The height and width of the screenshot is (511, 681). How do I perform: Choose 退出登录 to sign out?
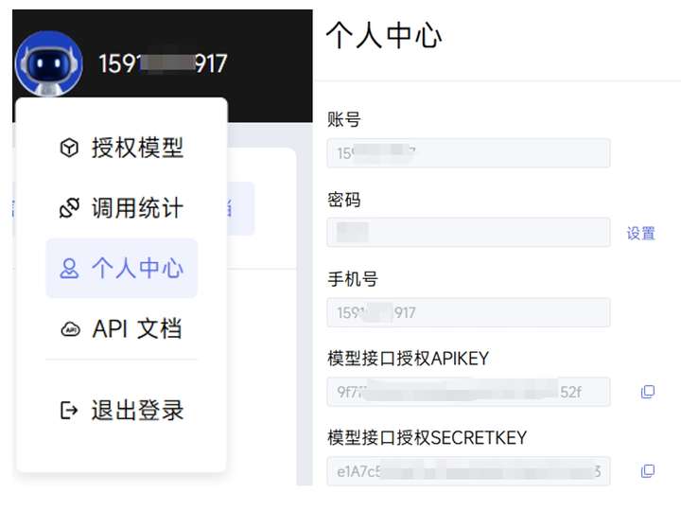click(x=122, y=410)
